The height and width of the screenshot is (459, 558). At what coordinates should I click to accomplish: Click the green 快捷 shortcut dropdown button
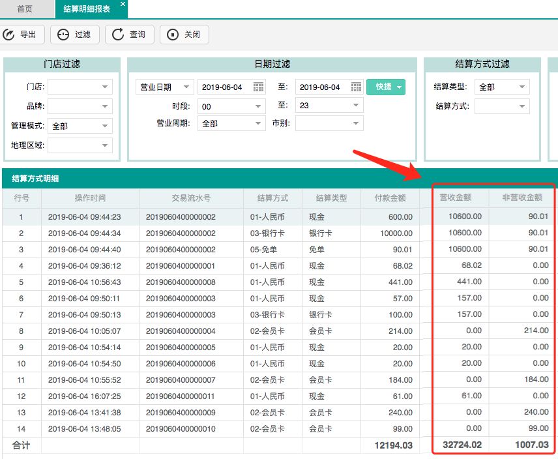point(386,87)
